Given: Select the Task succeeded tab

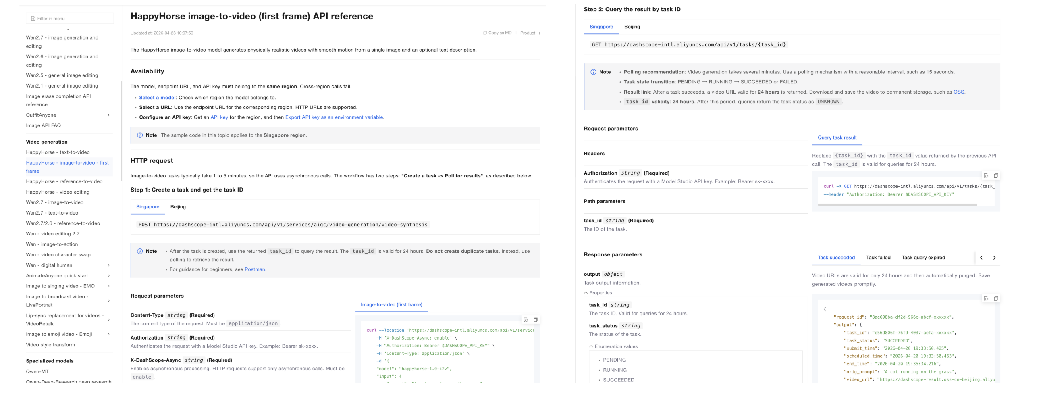Looking at the screenshot, I should [x=836, y=258].
